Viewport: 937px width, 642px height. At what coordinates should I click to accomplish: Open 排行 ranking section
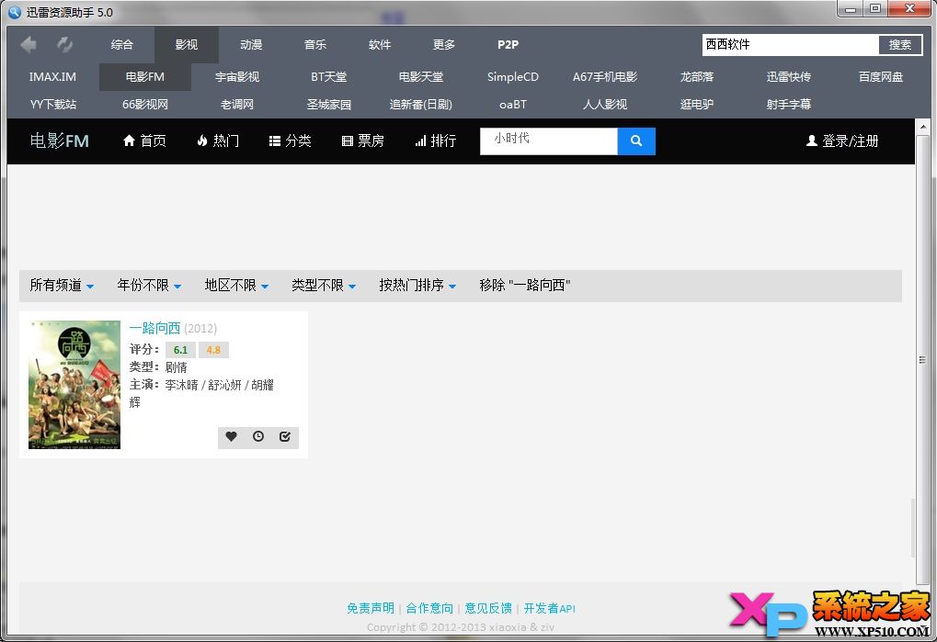[436, 141]
